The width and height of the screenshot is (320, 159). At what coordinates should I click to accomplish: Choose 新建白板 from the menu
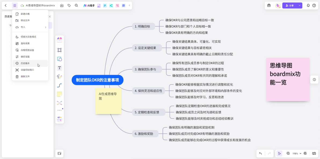(x=30, y=14)
